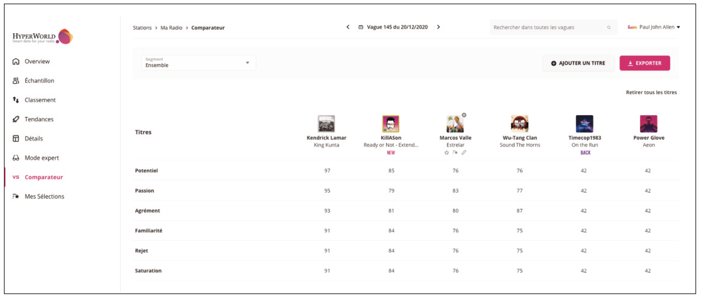Open Classement ranking section
Viewport: 702px width, 298px height.
[40, 100]
